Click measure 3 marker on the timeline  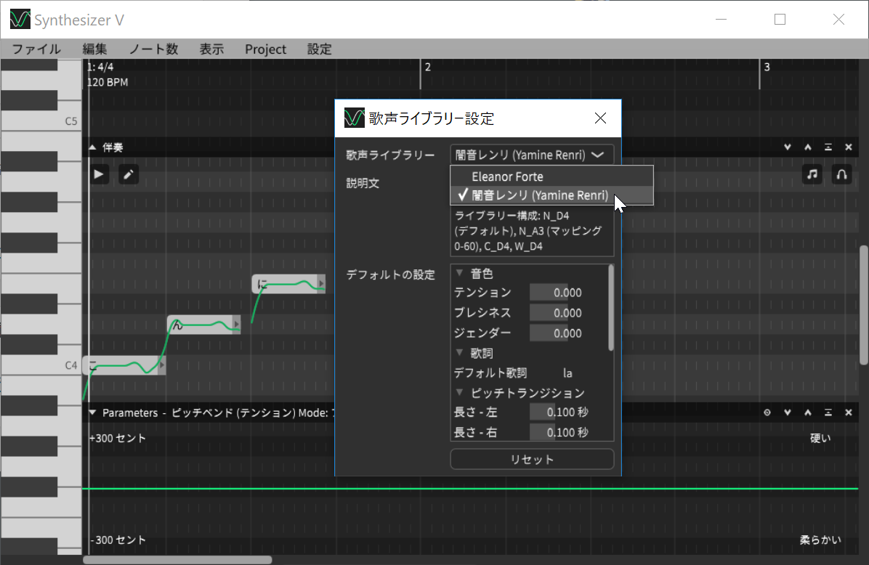click(x=767, y=67)
